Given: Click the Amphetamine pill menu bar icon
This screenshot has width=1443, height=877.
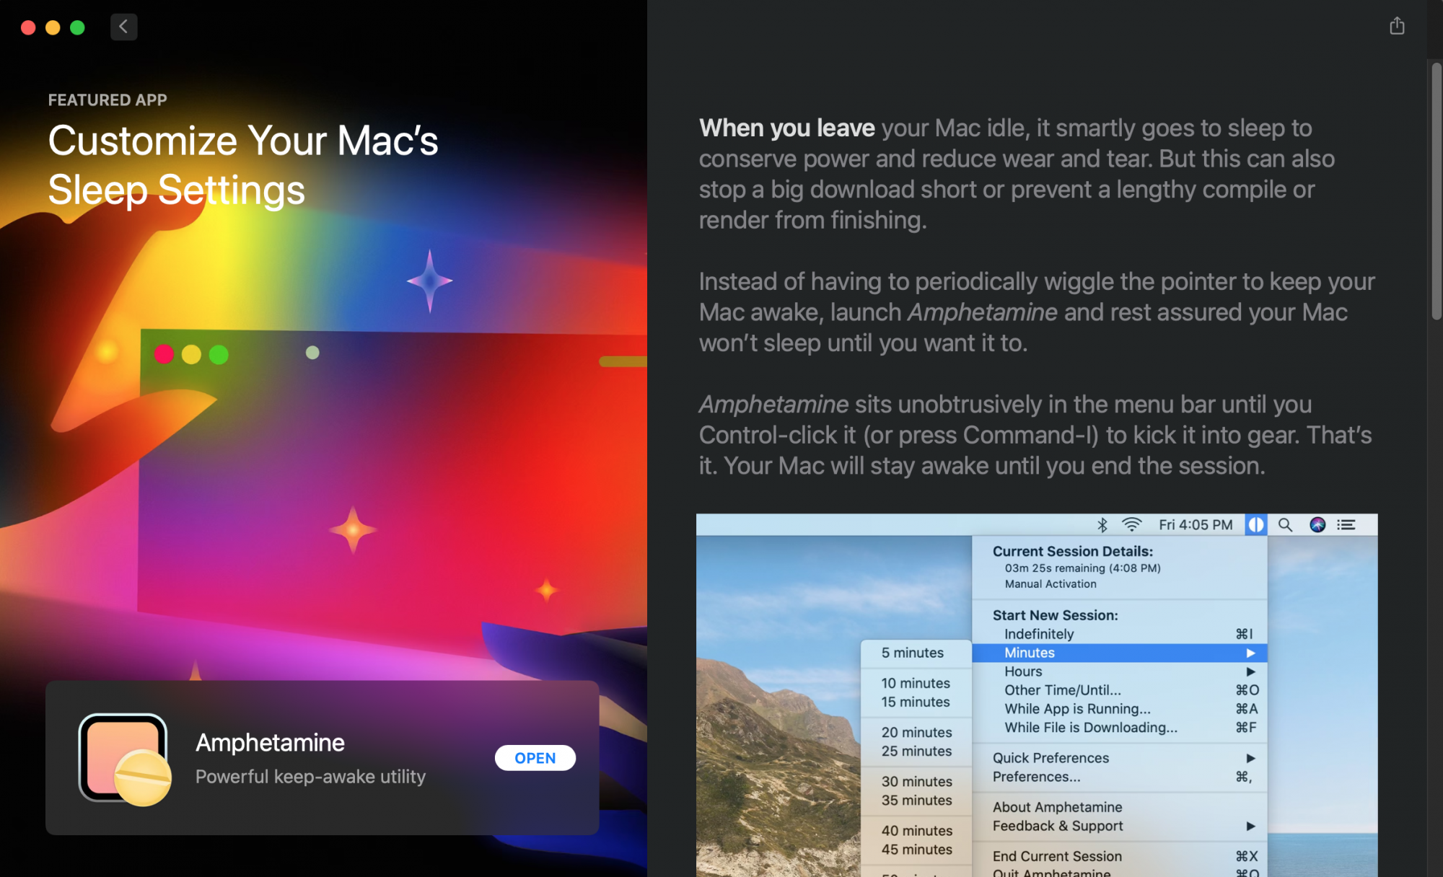Looking at the screenshot, I should click(x=1255, y=525).
